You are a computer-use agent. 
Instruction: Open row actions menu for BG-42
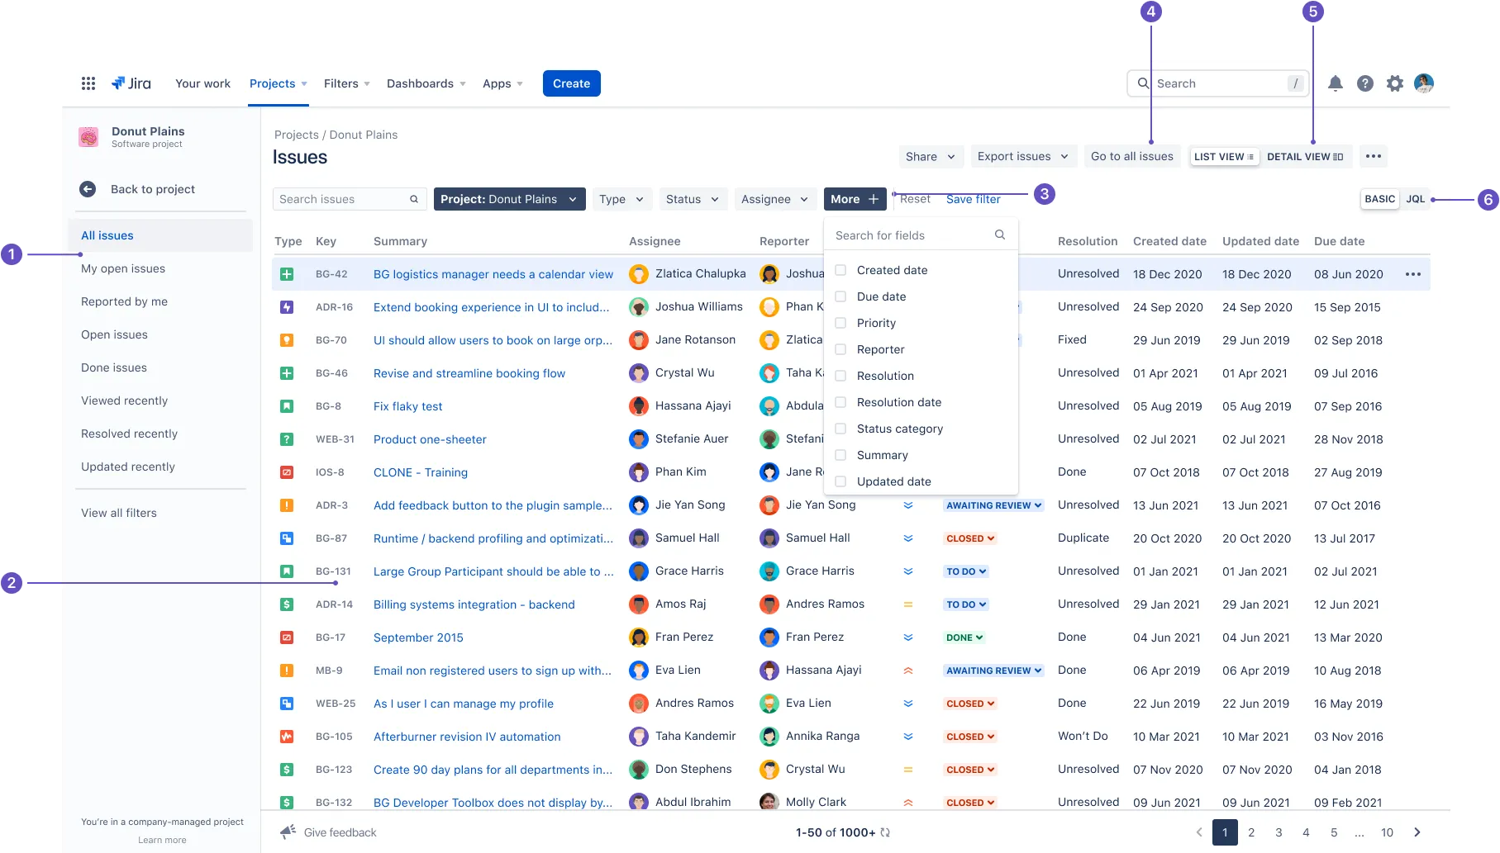[1413, 274]
